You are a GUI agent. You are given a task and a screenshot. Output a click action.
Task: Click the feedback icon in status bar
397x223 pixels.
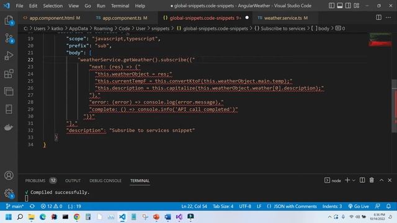(x=377, y=206)
